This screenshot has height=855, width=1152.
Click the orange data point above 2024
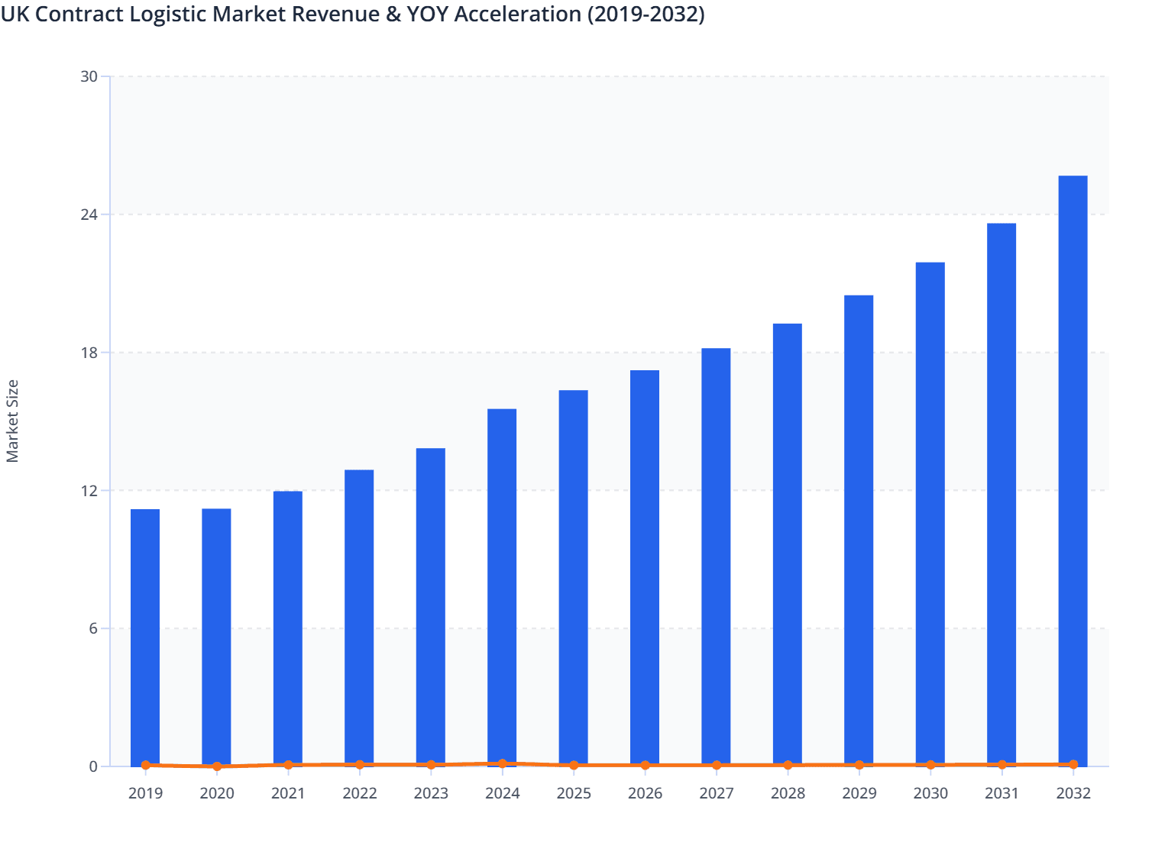[x=502, y=763]
